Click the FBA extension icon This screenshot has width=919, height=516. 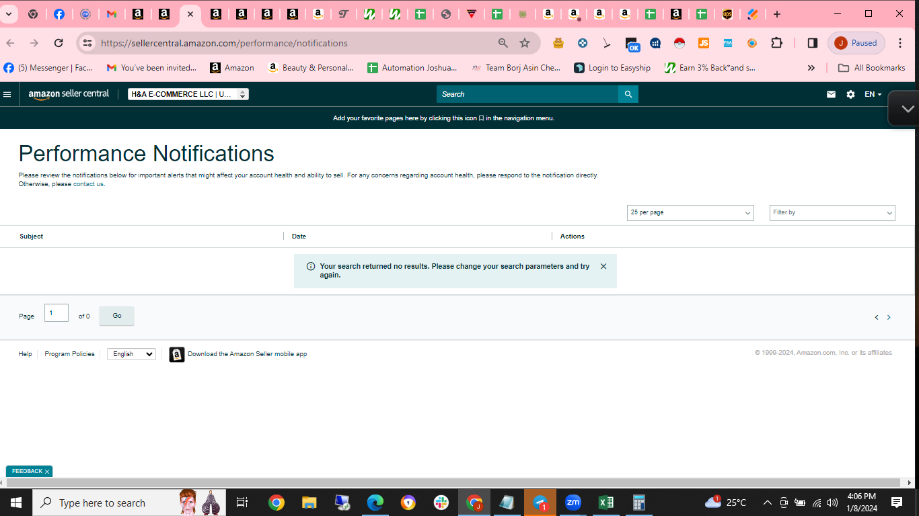(x=728, y=43)
